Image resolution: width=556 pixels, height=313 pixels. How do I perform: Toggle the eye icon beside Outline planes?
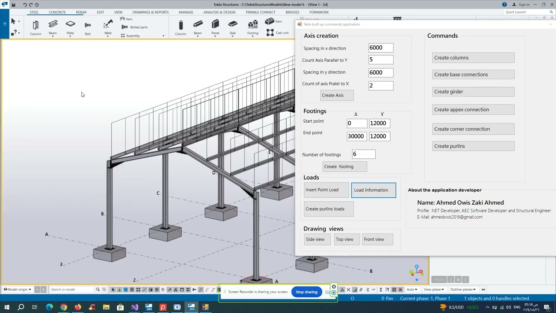click(483, 290)
